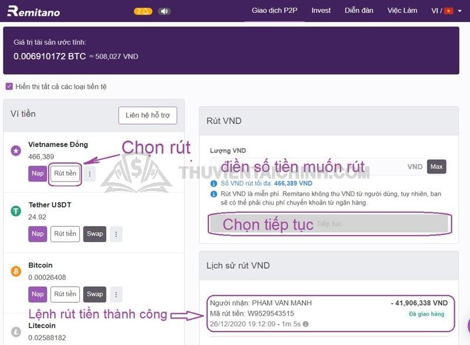Click Rút tiền for Bitcoin

click(65, 294)
